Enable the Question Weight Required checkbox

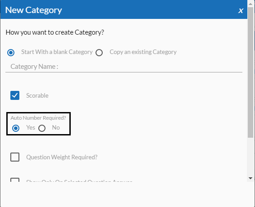[15, 157]
